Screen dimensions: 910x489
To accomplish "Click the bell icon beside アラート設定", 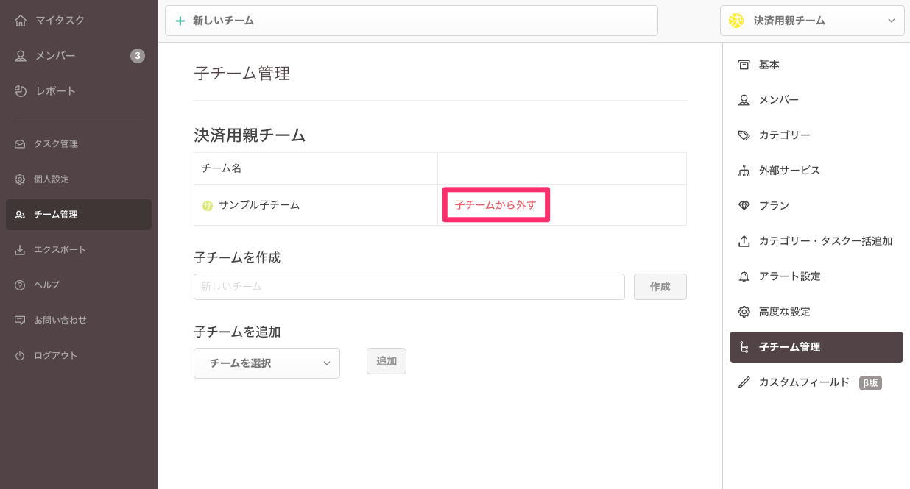I will pyautogui.click(x=744, y=276).
